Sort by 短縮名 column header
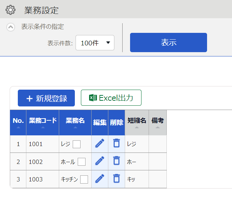The width and height of the screenshot is (232, 205). (137, 122)
